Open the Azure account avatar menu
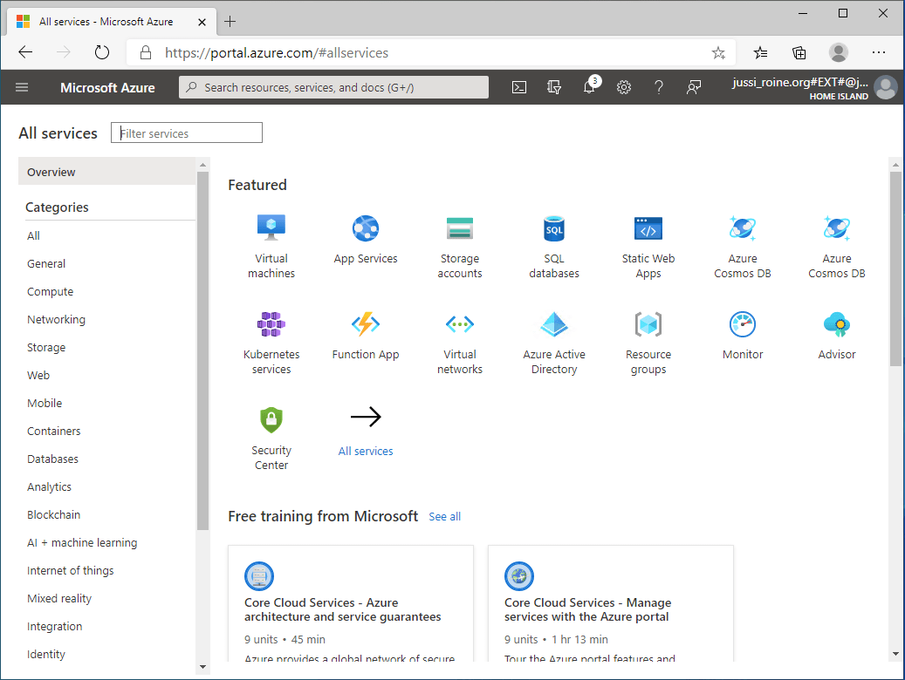The width and height of the screenshot is (905, 680). coord(886,88)
